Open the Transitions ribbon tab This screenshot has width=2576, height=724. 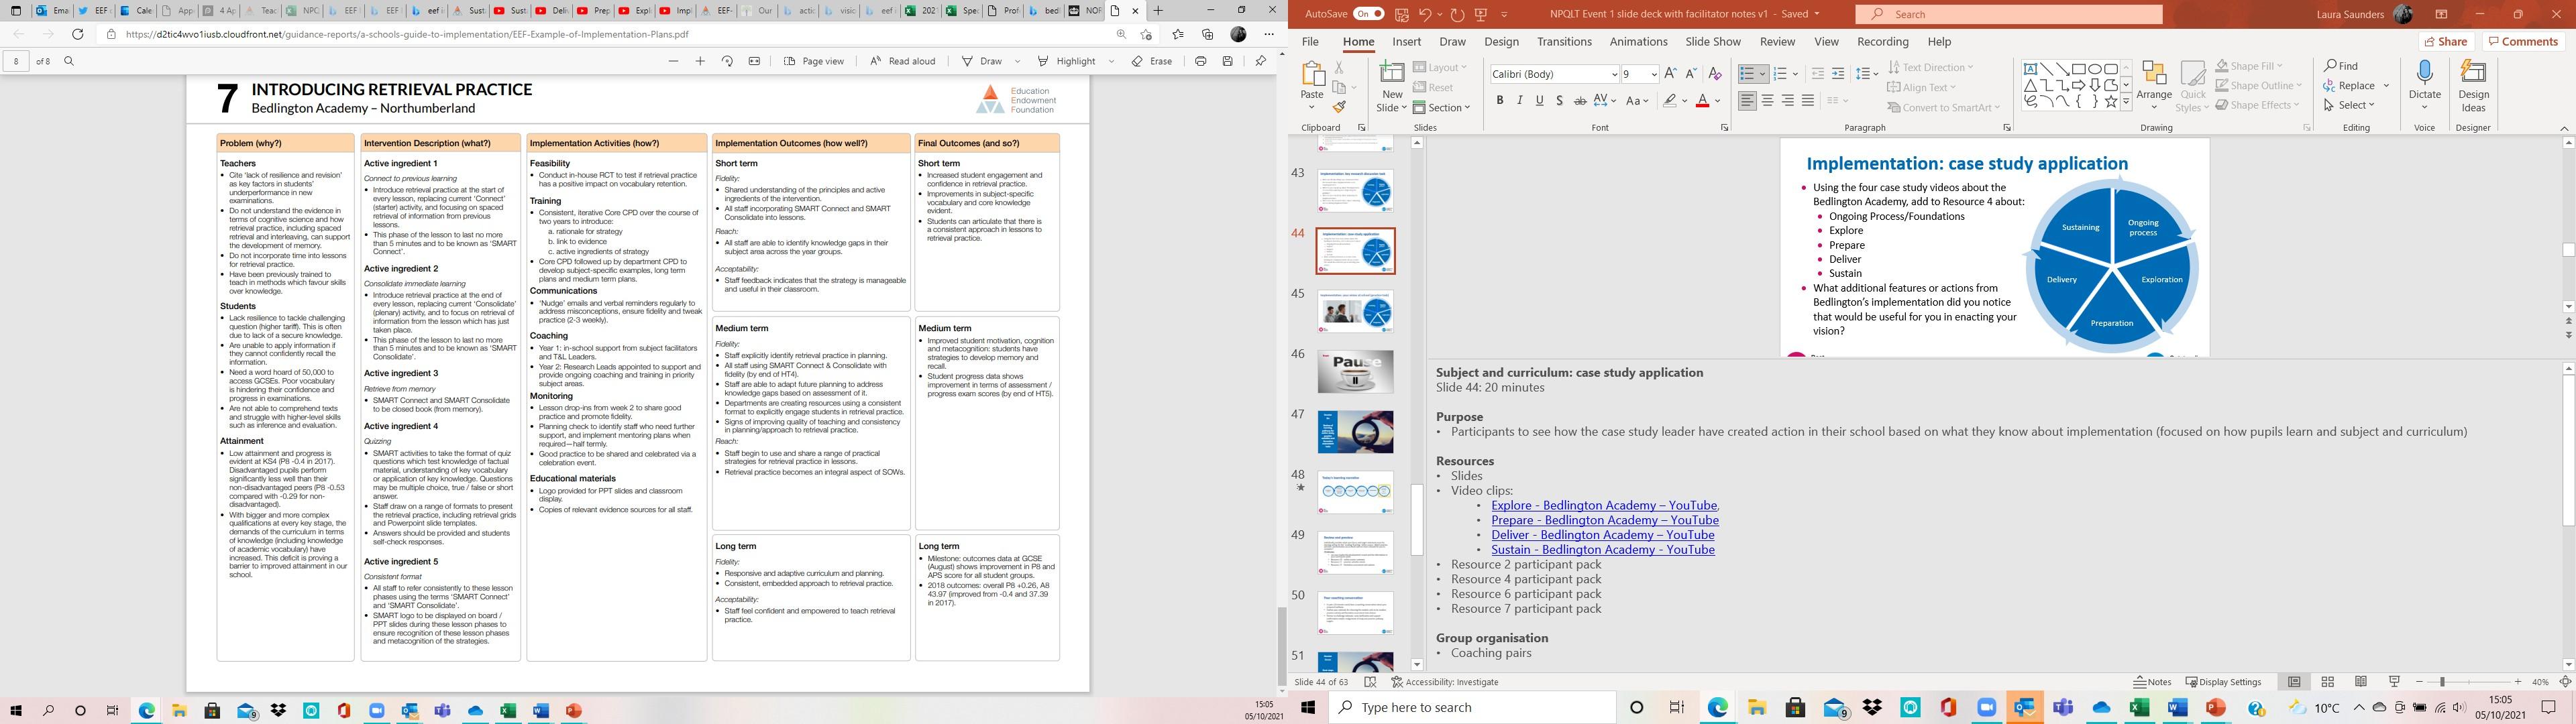[1564, 42]
